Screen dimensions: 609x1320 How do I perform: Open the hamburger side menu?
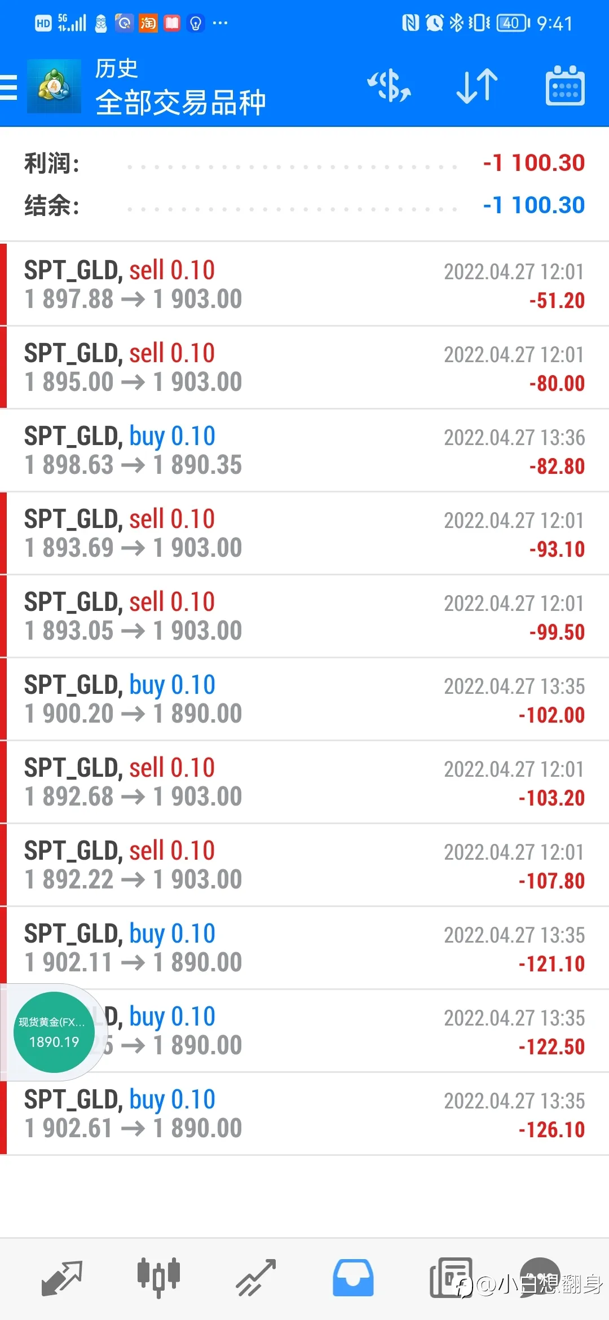click(8, 87)
